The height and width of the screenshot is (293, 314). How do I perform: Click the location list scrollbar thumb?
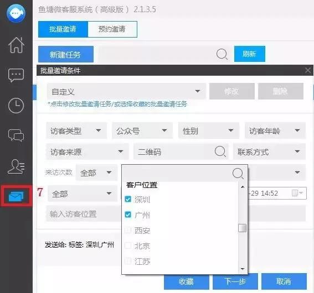click(x=243, y=228)
